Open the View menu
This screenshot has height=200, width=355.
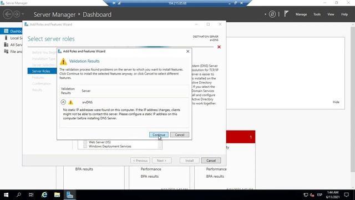click(x=331, y=14)
